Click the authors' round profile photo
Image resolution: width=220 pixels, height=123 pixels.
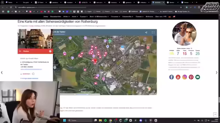(x=184, y=33)
